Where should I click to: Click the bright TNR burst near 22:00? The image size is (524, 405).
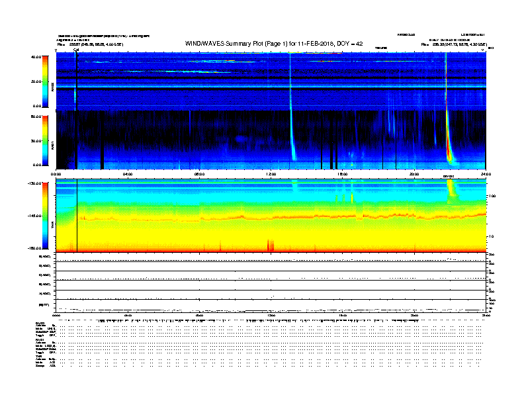point(451,191)
